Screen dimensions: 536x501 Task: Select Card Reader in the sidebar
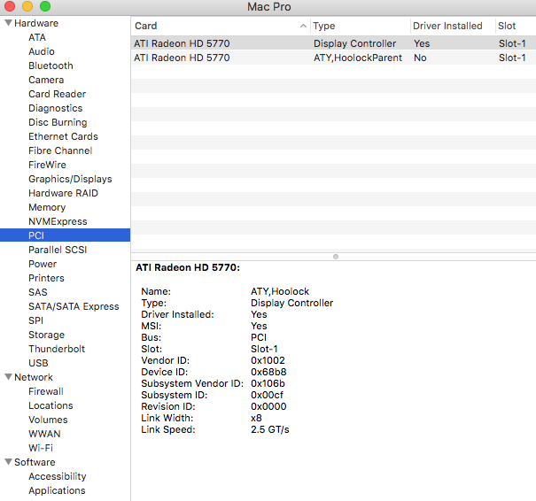pos(57,94)
